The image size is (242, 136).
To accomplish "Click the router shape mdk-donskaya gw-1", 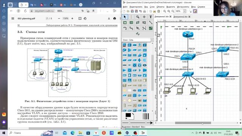I will point(188,34).
